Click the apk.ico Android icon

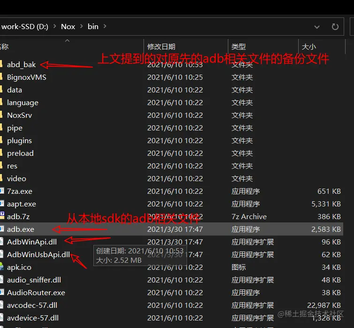click(x=2, y=267)
